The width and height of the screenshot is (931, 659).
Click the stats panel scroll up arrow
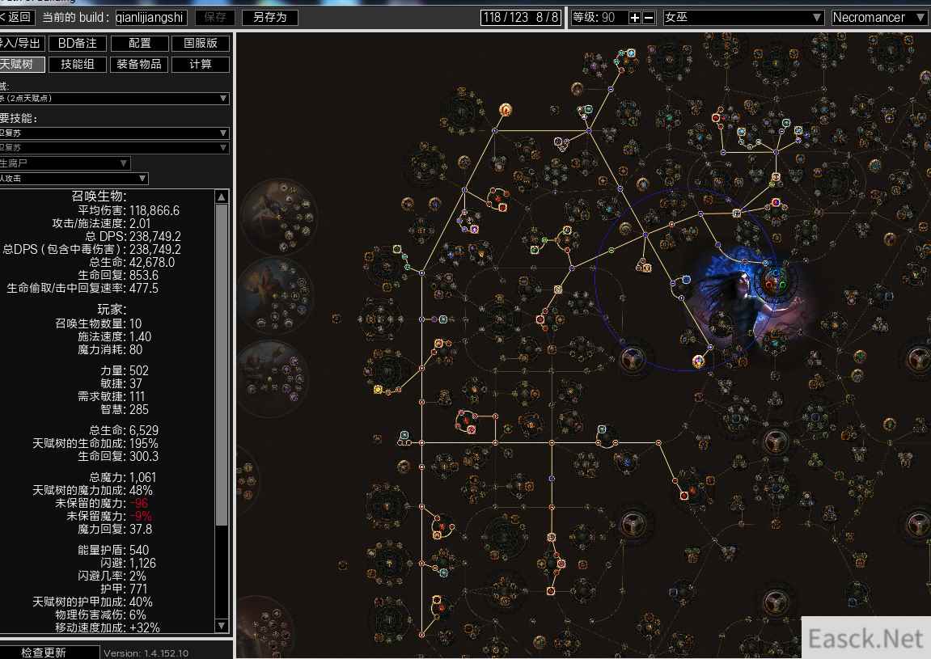pos(222,197)
